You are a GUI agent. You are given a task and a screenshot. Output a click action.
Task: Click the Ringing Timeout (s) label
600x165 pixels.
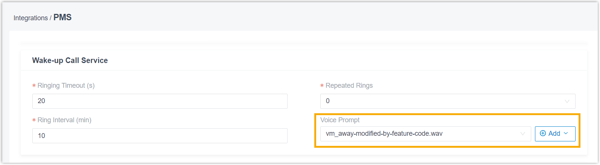click(x=66, y=85)
